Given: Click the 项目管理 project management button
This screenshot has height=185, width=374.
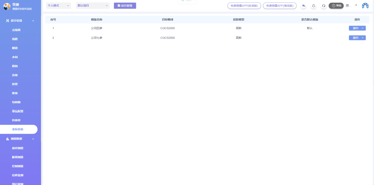Looking at the screenshot, I should click(x=125, y=6).
